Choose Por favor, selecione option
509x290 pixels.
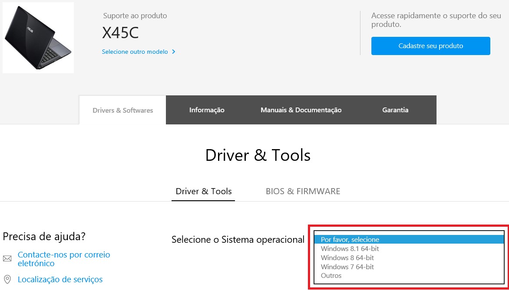point(409,239)
